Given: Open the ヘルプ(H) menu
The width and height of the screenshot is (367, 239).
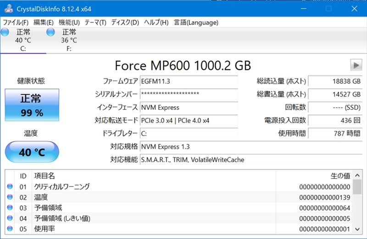Looking at the screenshot, I should click(x=156, y=22).
